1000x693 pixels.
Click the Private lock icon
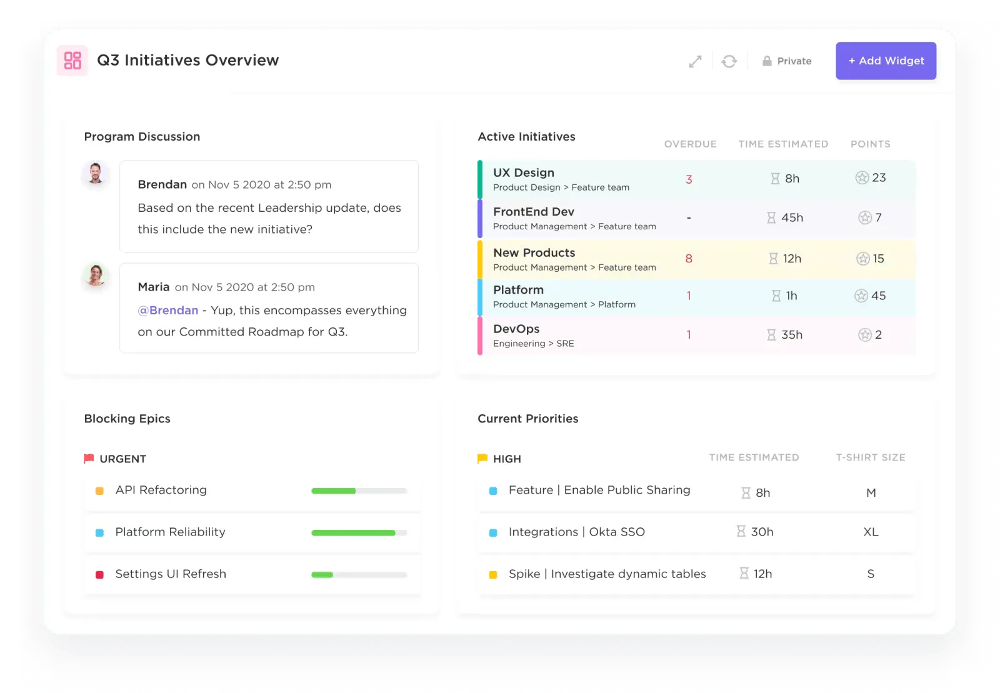[x=767, y=61]
